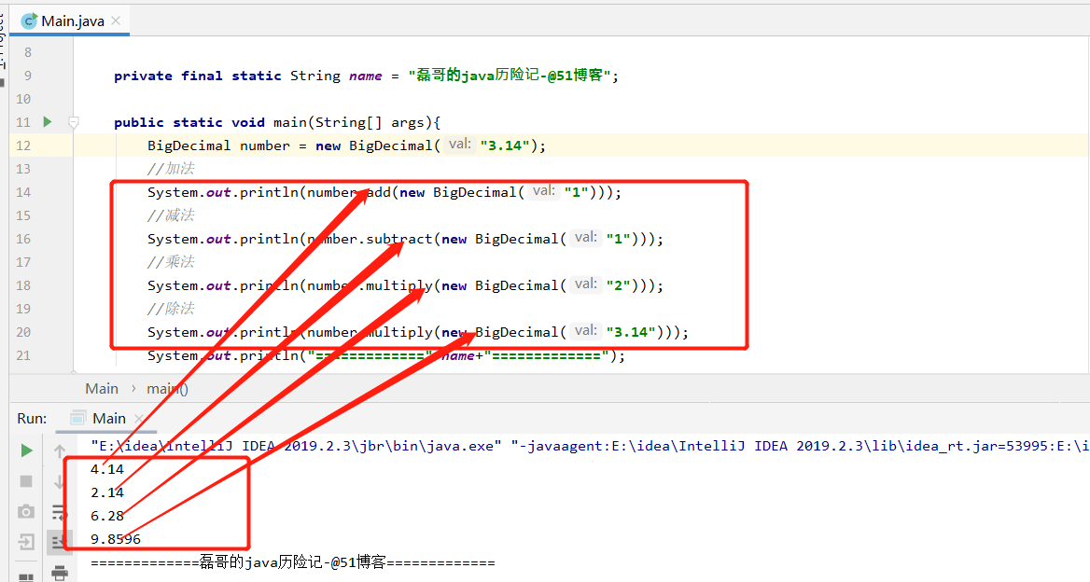This screenshot has height=582, width=1090.
Task: Rerun Main with the green play icon
Action: pos(26,450)
